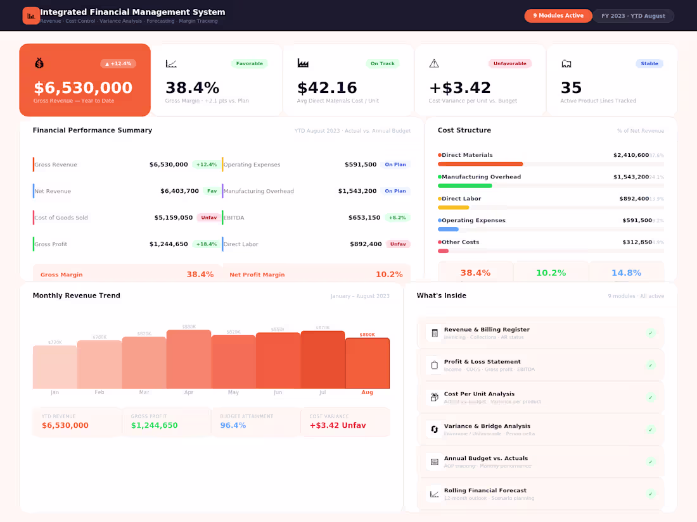Click the Rolling Financial Forecast chart icon
Viewport: 697px width, 522px height.
click(x=434, y=494)
